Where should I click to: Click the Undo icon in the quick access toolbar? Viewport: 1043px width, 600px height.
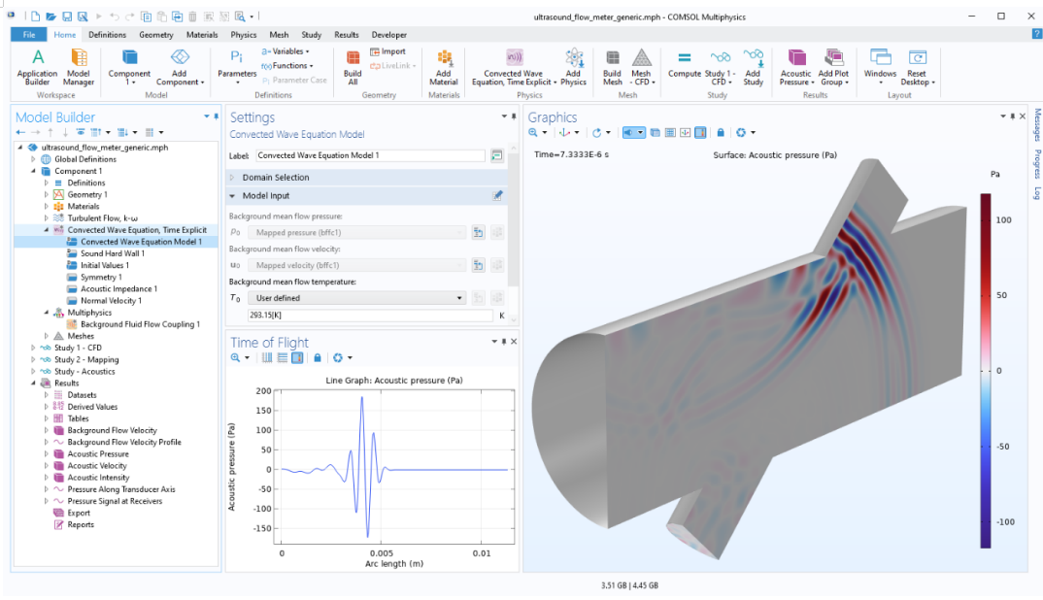click(115, 16)
